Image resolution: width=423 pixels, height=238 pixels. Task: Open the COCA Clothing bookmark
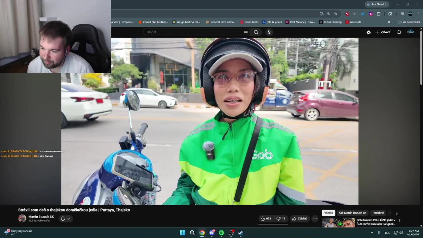tap(330, 22)
